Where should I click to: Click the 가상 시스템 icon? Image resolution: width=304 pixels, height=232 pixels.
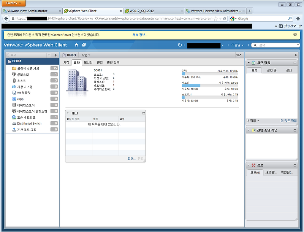(x=14, y=86)
